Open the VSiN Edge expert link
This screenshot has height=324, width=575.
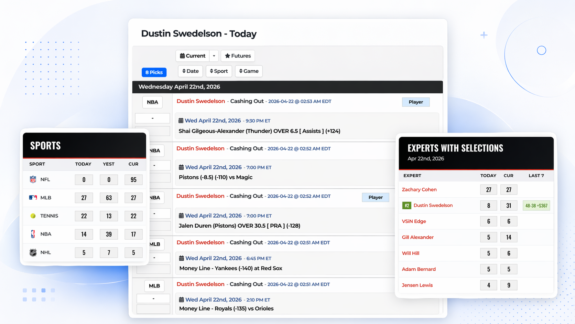point(414,221)
